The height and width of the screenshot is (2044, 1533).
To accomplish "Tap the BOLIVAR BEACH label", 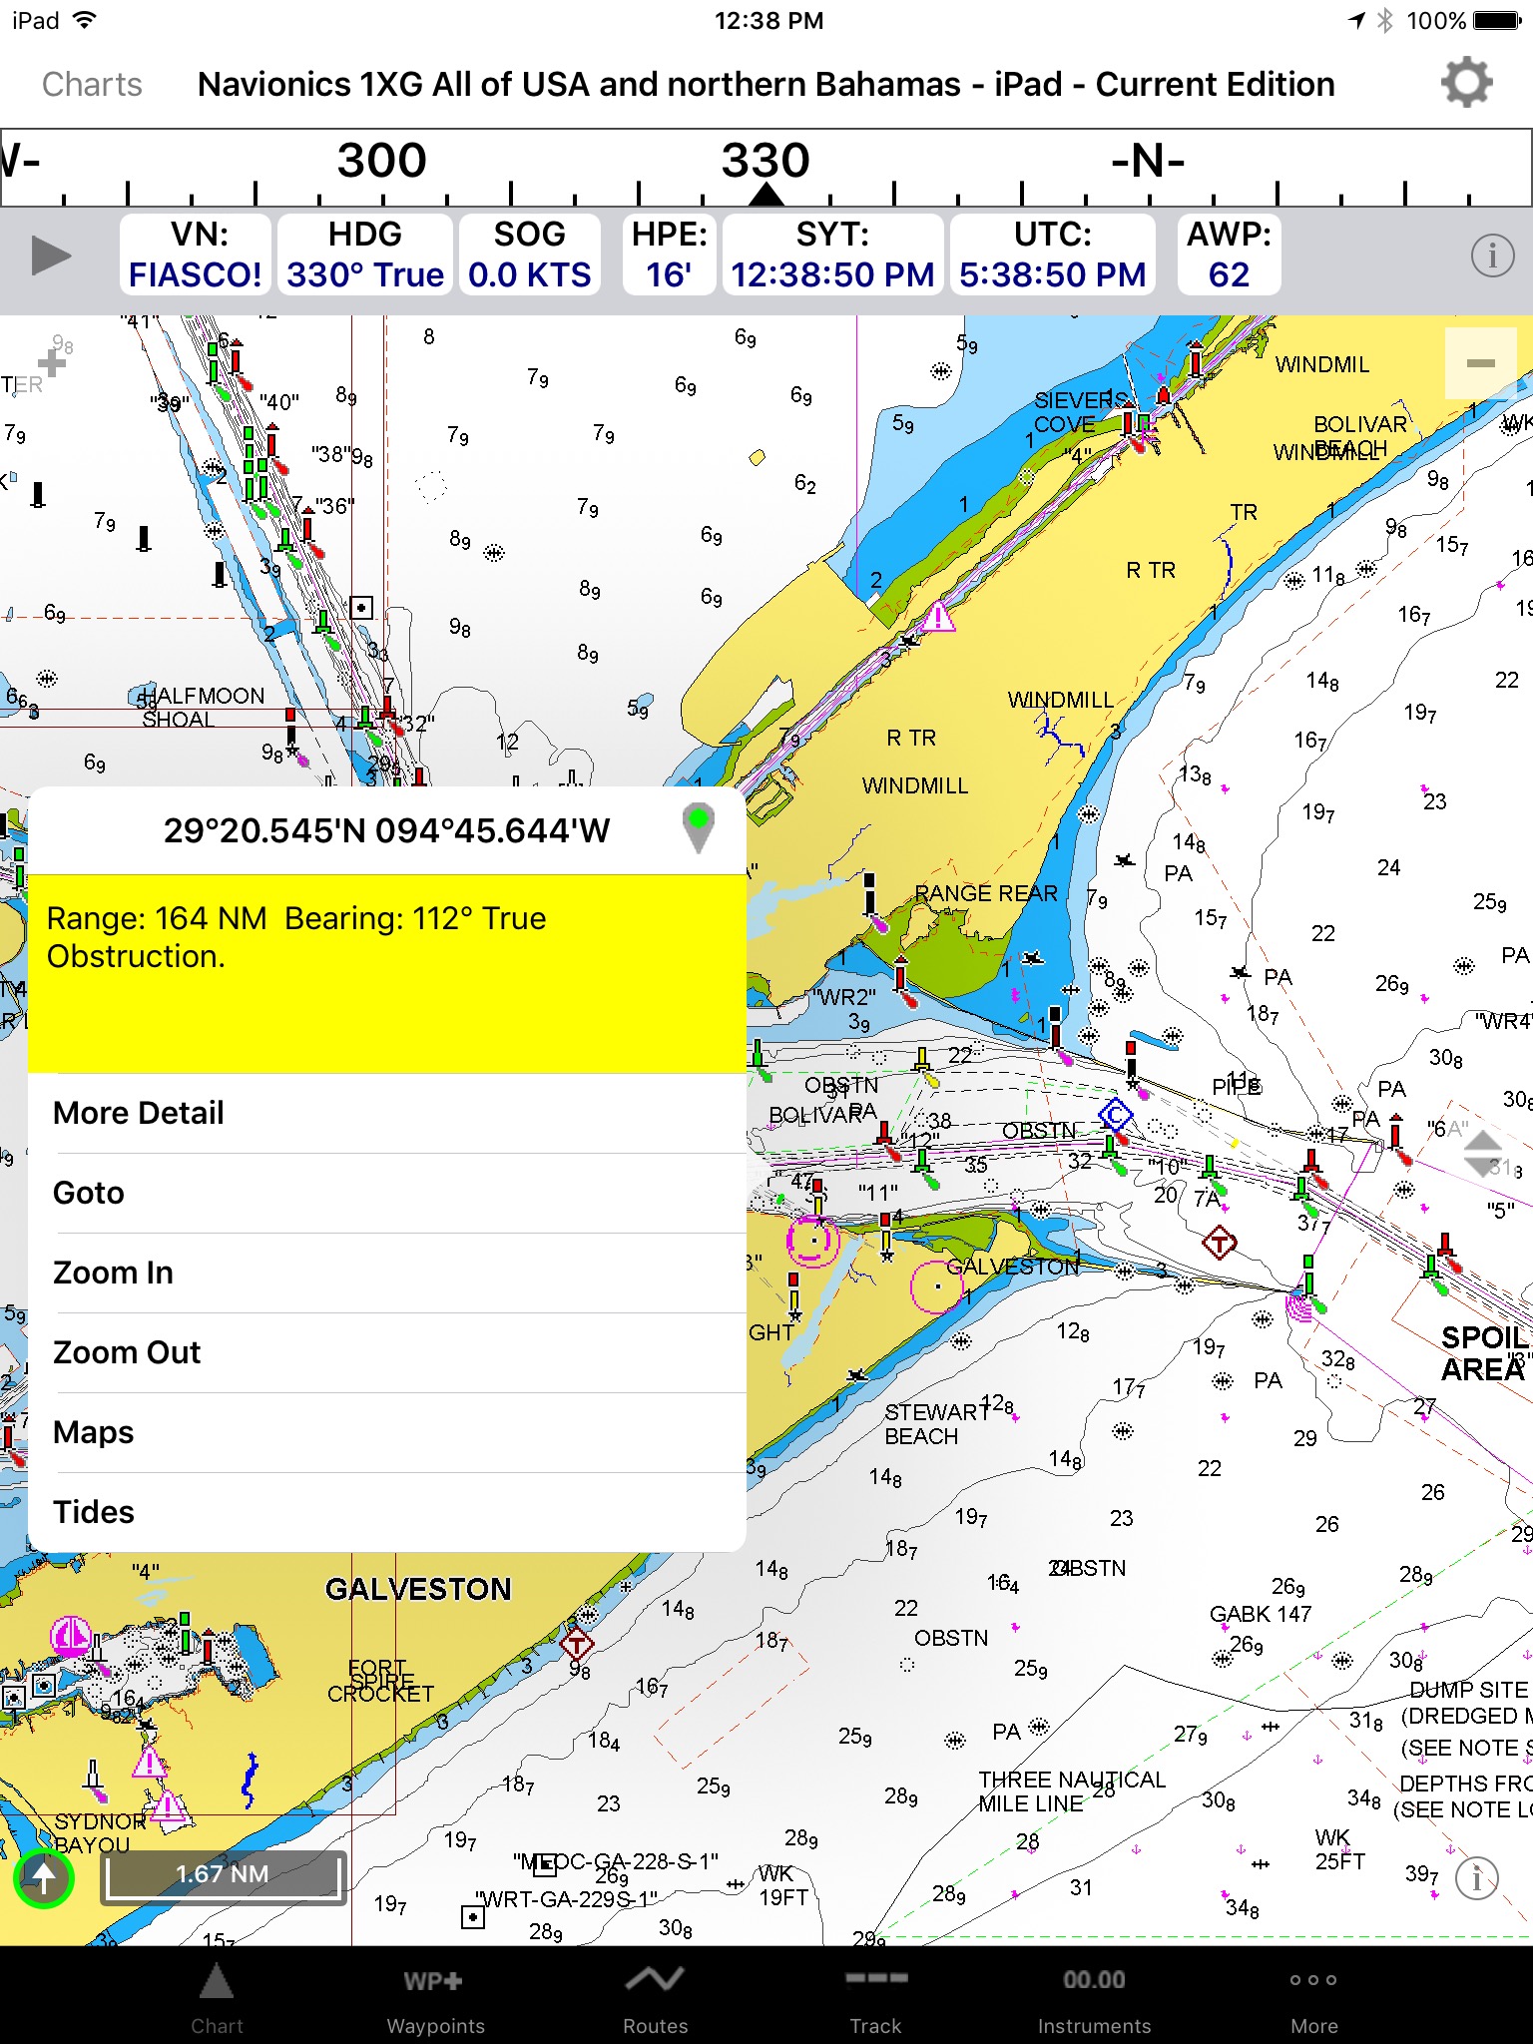I will click(1359, 435).
